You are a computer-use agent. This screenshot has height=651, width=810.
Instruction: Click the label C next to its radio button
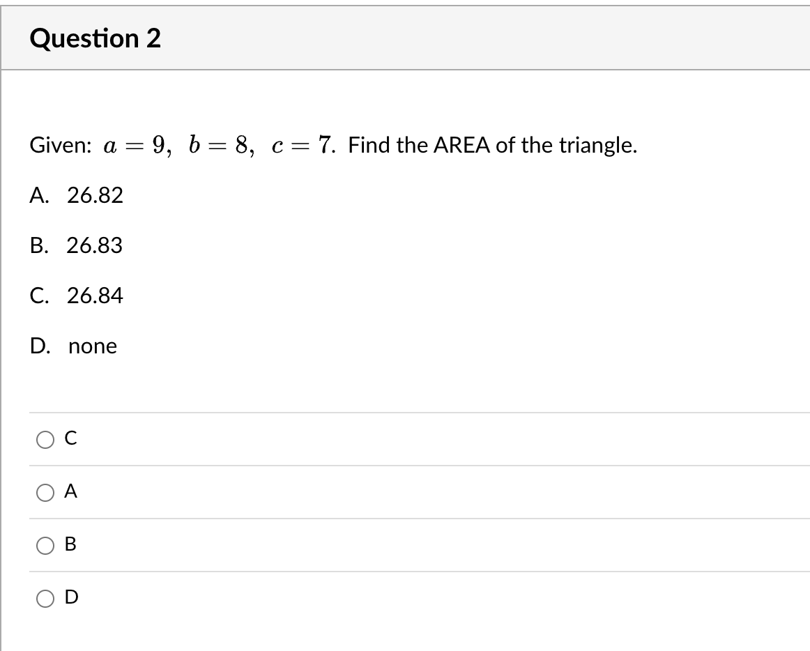point(70,439)
